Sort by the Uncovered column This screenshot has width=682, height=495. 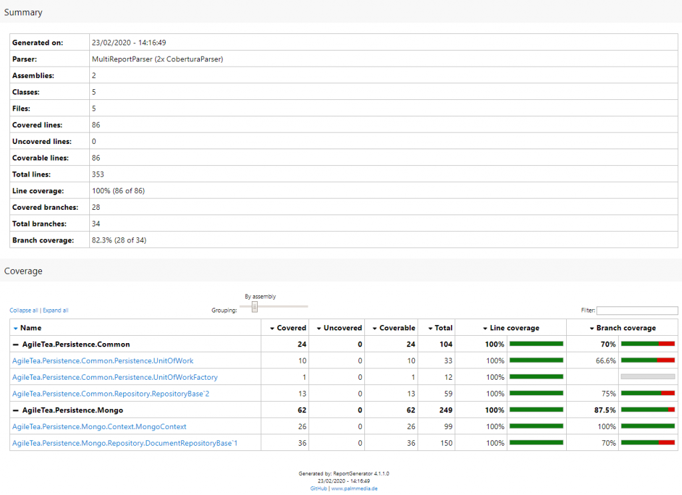[339, 328]
